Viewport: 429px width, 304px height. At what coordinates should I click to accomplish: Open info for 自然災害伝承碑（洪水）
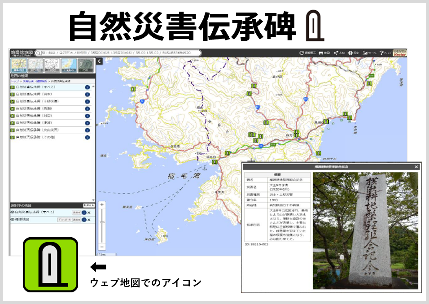click(87, 95)
